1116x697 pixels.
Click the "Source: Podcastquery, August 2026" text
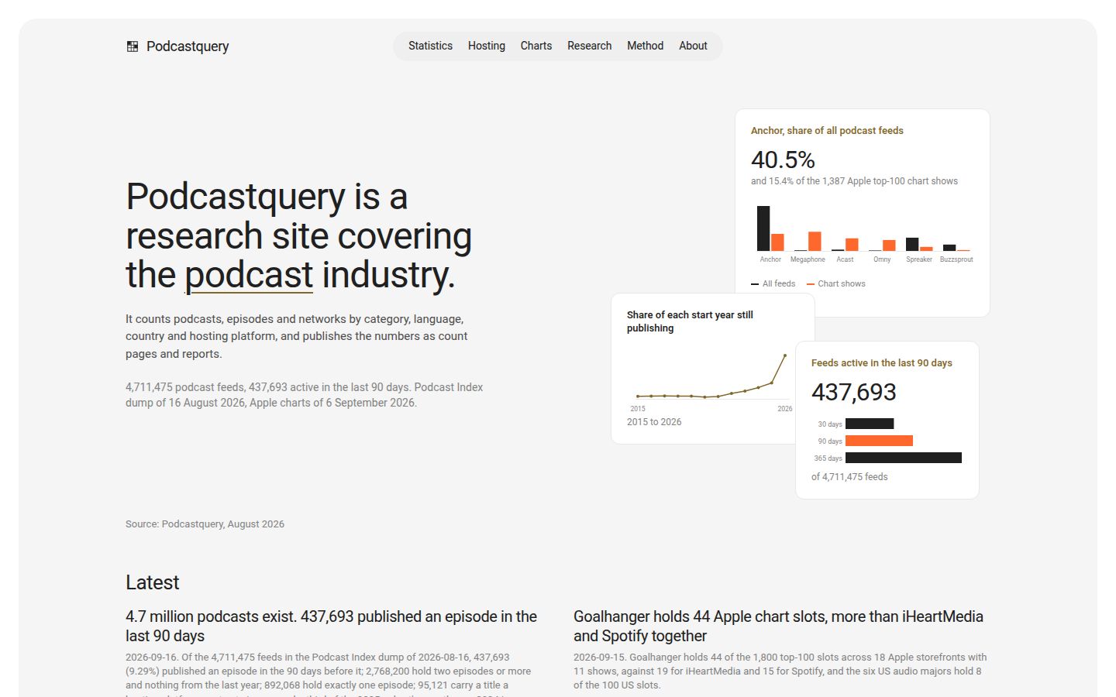pos(205,524)
